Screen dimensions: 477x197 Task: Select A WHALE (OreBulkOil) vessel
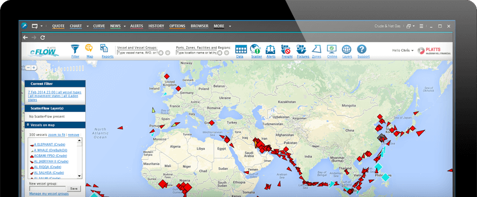(51, 150)
